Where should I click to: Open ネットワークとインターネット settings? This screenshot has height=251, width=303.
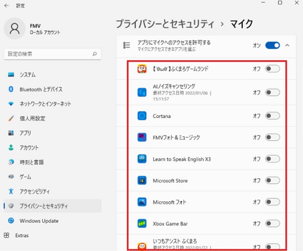pos(53,104)
